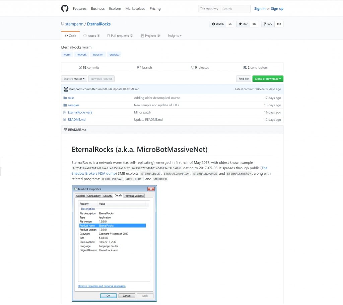Screen dimensions: 343x305
Task: Click the worm topic tag
Action: pyautogui.click(x=67, y=55)
